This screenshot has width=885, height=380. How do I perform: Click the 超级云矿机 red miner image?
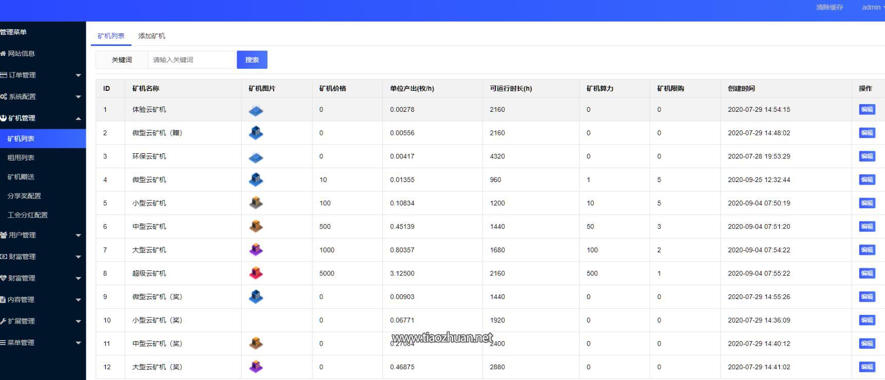point(256,273)
